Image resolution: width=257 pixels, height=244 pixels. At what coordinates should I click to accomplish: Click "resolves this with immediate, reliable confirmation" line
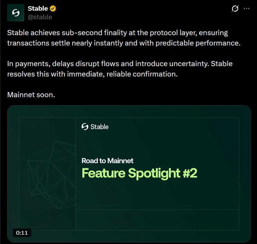click(92, 74)
